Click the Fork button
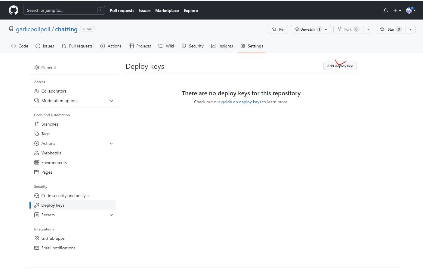Screen dimensions: 423x271 (x=348, y=29)
